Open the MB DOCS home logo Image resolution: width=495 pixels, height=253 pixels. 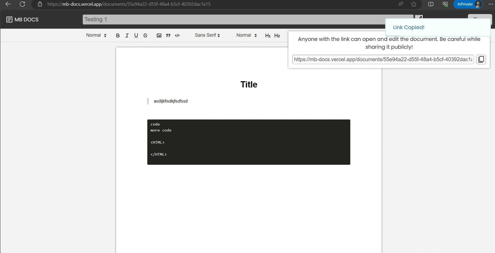[x=22, y=20]
